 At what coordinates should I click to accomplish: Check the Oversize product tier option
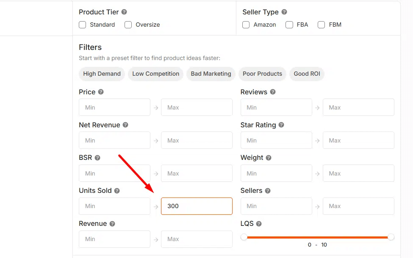click(x=128, y=25)
